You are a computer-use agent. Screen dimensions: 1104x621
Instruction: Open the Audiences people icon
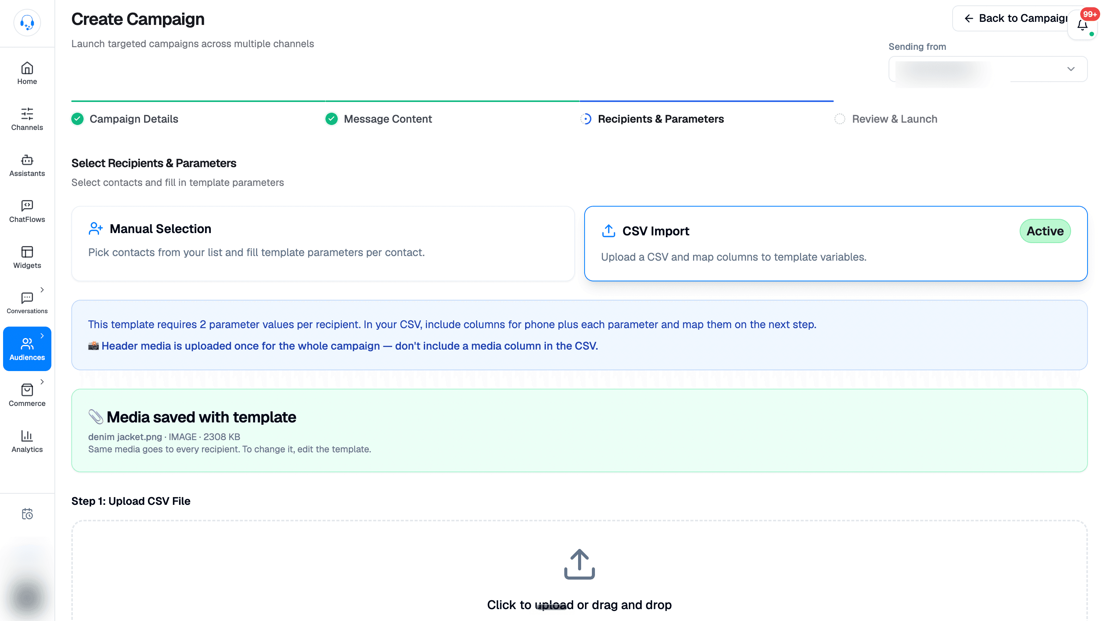[27, 343]
